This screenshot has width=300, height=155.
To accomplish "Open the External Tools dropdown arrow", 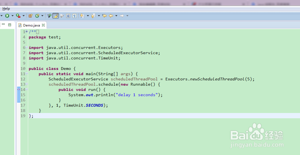I will coord(23,16).
